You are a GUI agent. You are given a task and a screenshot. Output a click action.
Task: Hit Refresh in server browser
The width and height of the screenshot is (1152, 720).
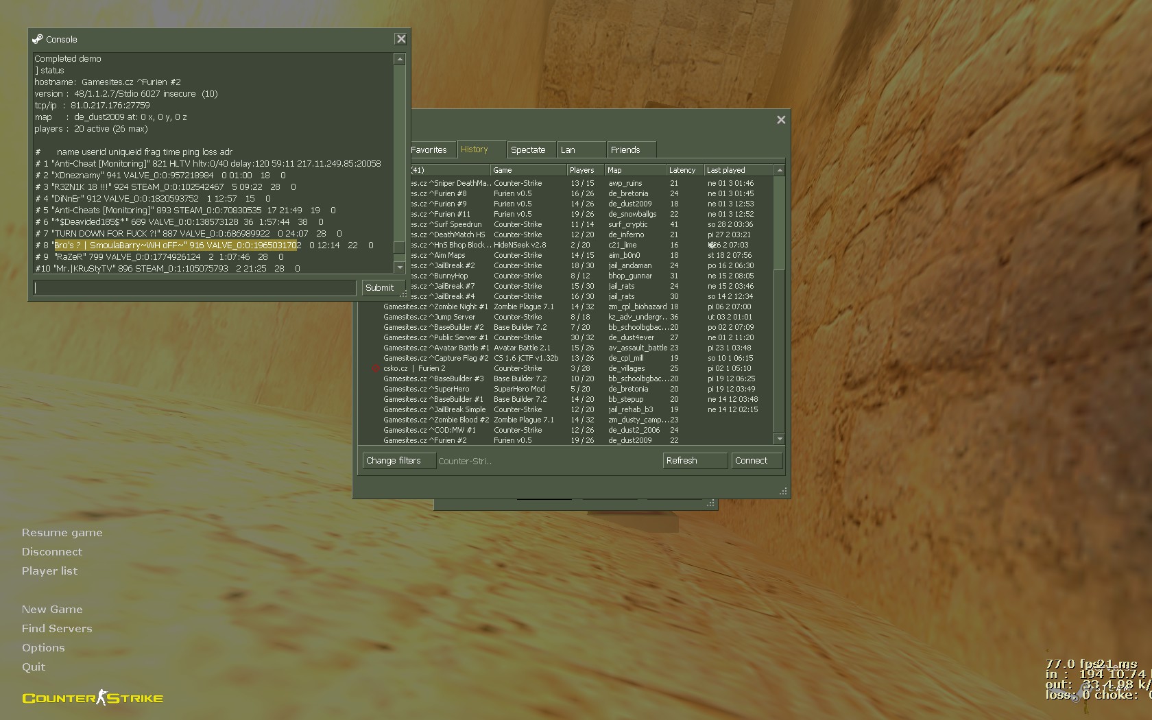[694, 461]
